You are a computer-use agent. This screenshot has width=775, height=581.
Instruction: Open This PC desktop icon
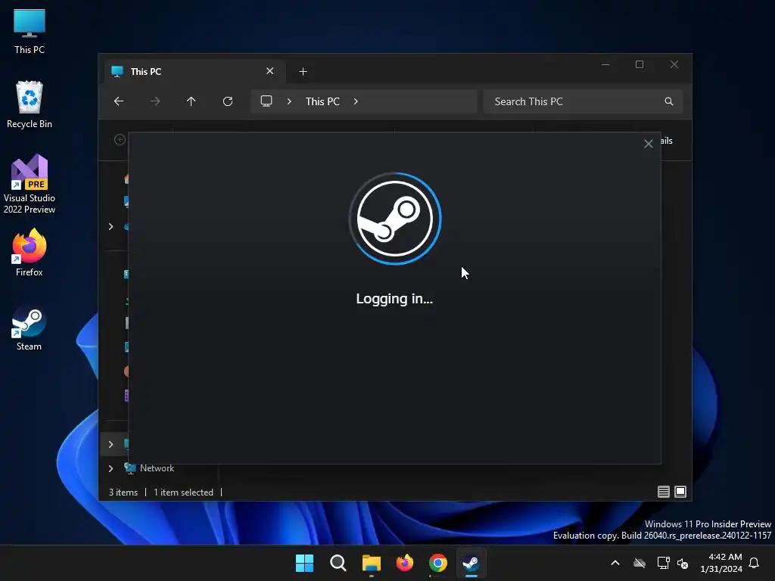pyautogui.click(x=30, y=31)
